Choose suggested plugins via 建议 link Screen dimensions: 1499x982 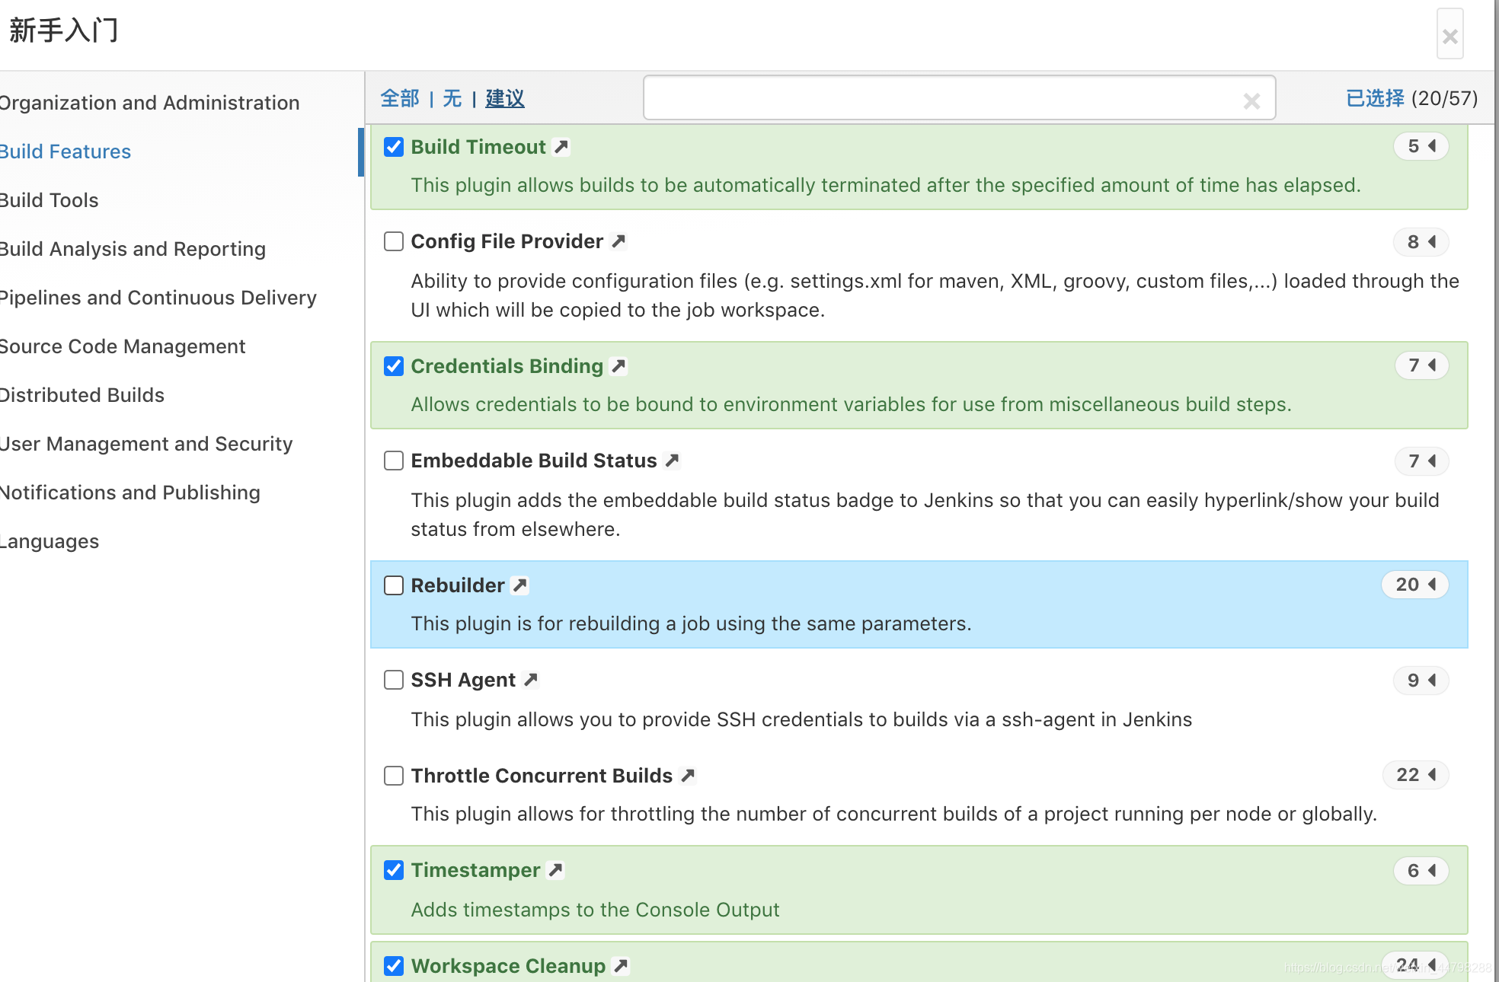pyautogui.click(x=505, y=99)
